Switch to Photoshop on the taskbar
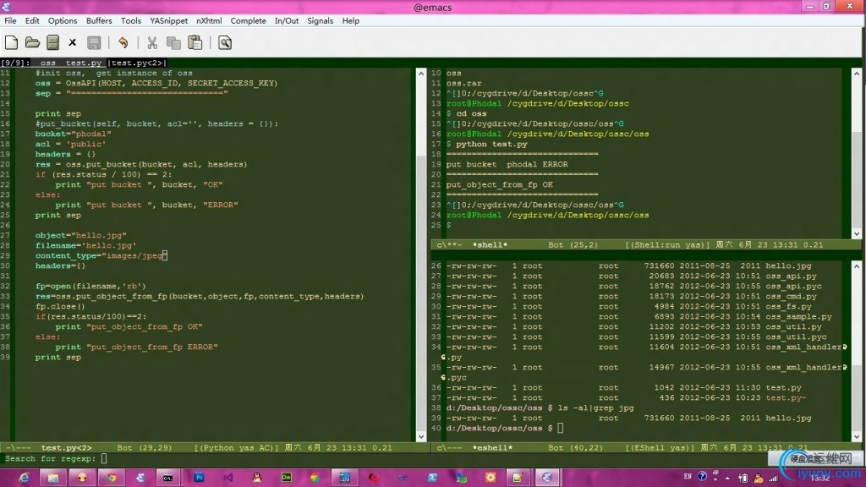The image size is (866, 487). click(x=199, y=478)
